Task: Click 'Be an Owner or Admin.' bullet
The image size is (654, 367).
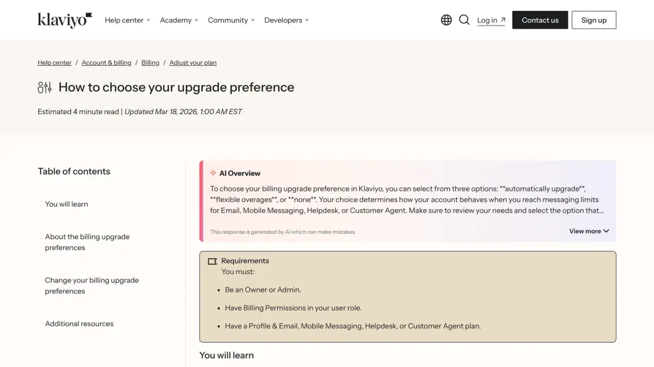Action: coord(263,290)
